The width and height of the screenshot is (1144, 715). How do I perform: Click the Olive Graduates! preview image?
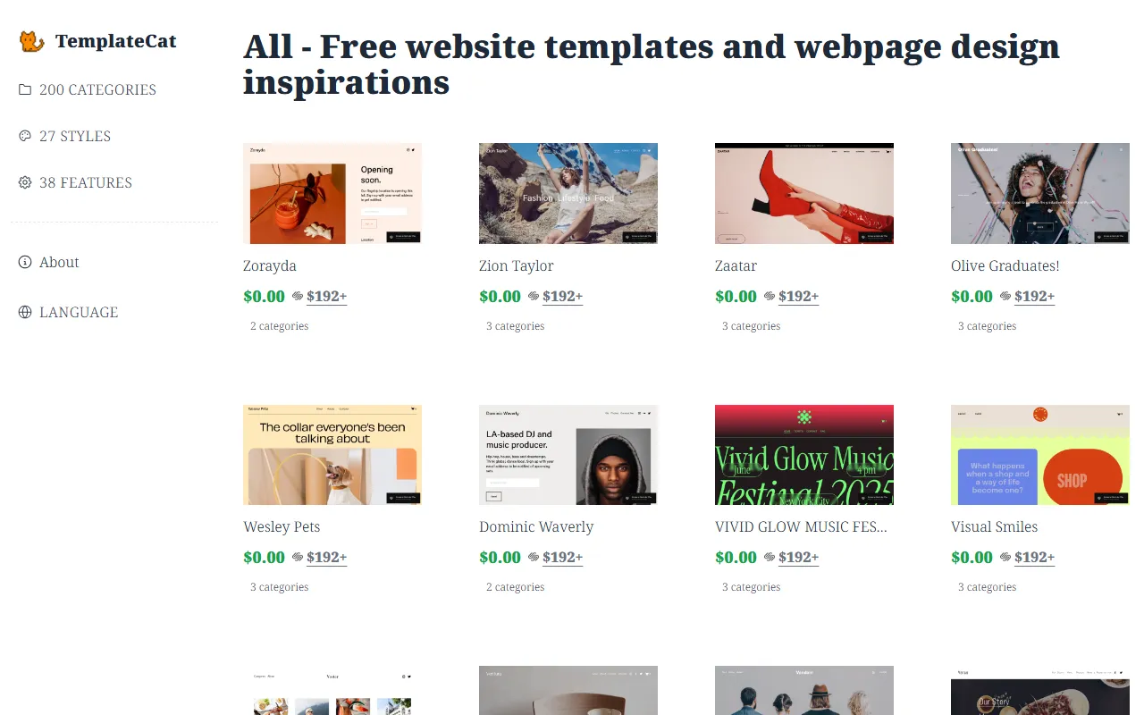click(1040, 194)
